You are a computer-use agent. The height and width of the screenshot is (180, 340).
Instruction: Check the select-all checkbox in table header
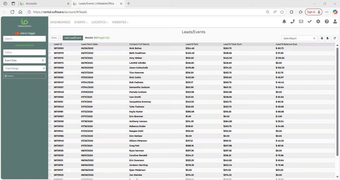[x=50, y=44]
